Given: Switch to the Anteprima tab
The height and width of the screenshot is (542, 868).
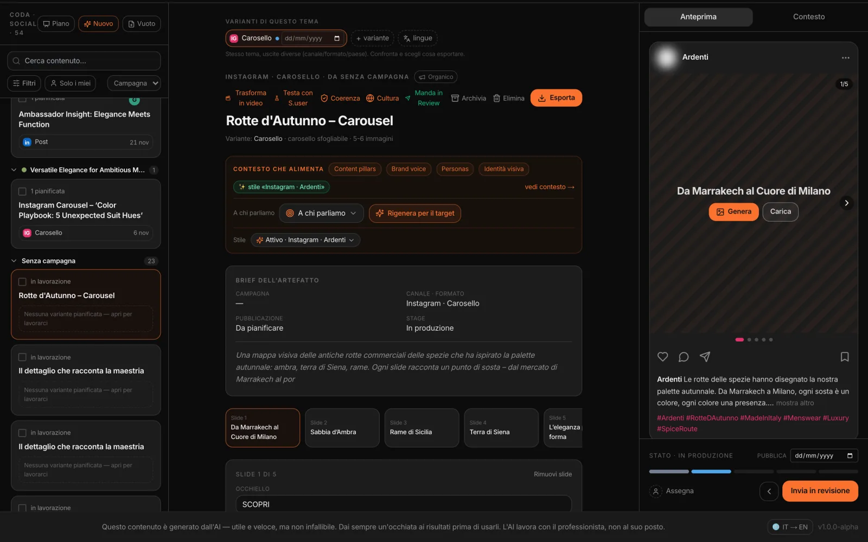Looking at the screenshot, I should (x=698, y=17).
